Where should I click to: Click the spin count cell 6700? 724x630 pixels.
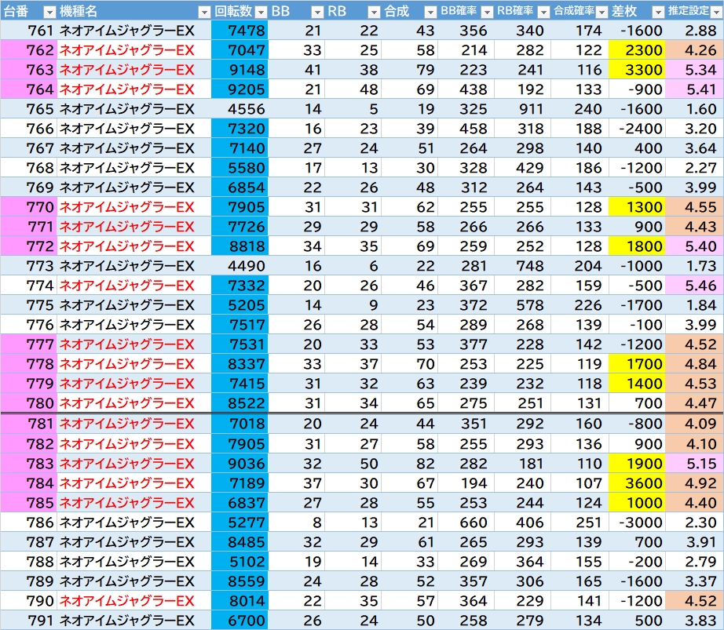pyautogui.click(x=240, y=621)
